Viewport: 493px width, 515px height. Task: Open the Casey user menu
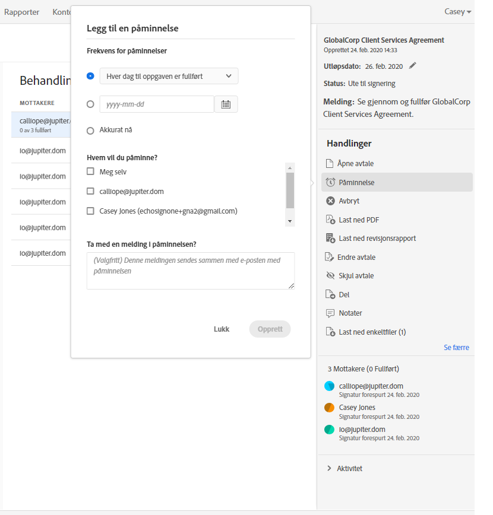457,12
